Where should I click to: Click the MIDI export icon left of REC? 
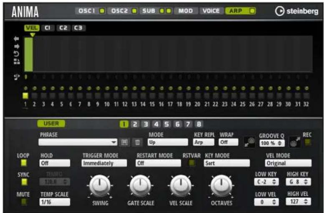pos(295,142)
